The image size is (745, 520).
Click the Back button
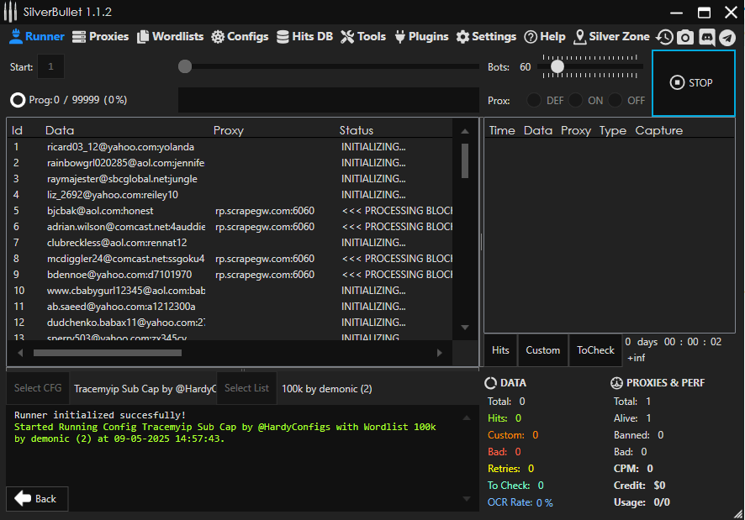coord(36,498)
